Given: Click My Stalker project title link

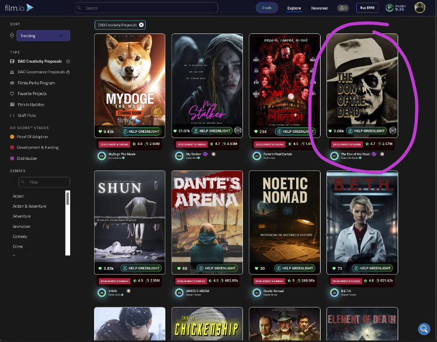Looking at the screenshot, I should pyautogui.click(x=194, y=154).
